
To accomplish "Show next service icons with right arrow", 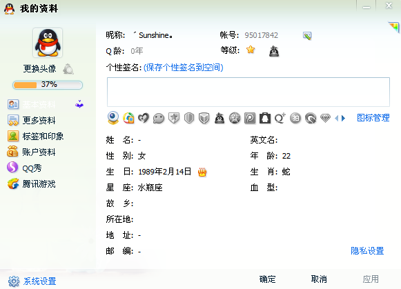I will [x=343, y=118].
